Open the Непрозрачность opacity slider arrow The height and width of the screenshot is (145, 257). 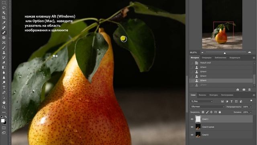click(251, 107)
